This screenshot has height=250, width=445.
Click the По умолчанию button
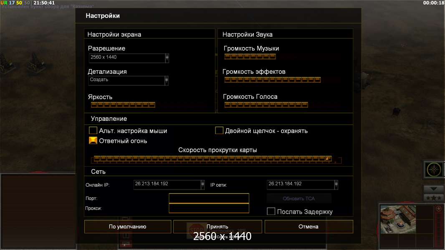coord(128,227)
